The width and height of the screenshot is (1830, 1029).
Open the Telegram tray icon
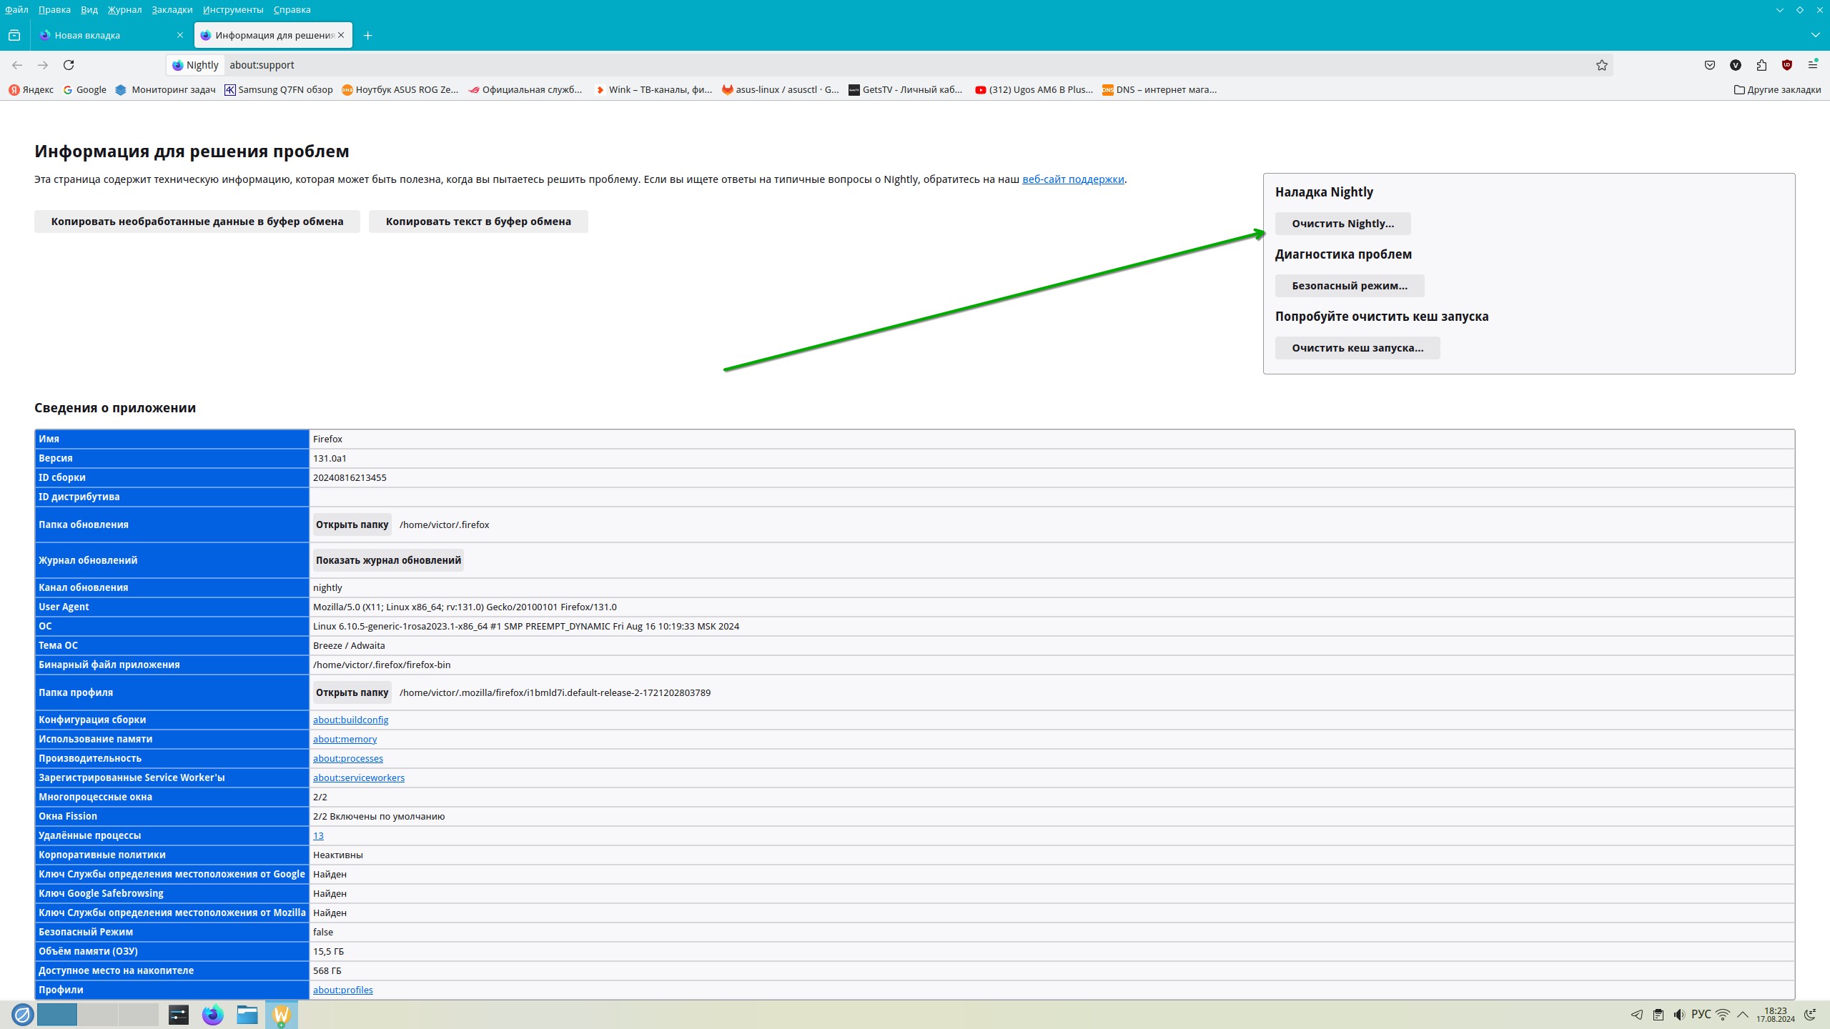point(1636,1015)
